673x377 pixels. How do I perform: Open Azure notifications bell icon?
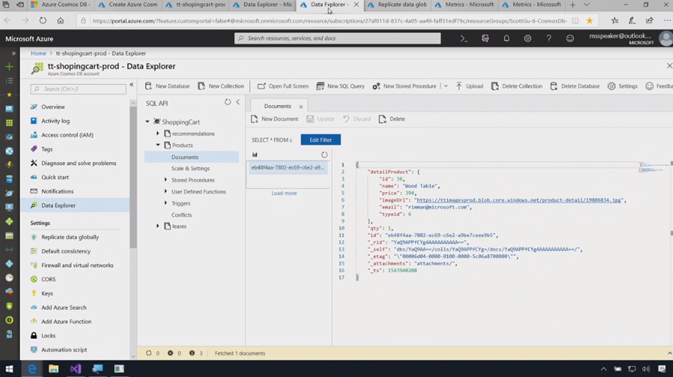coord(507,39)
